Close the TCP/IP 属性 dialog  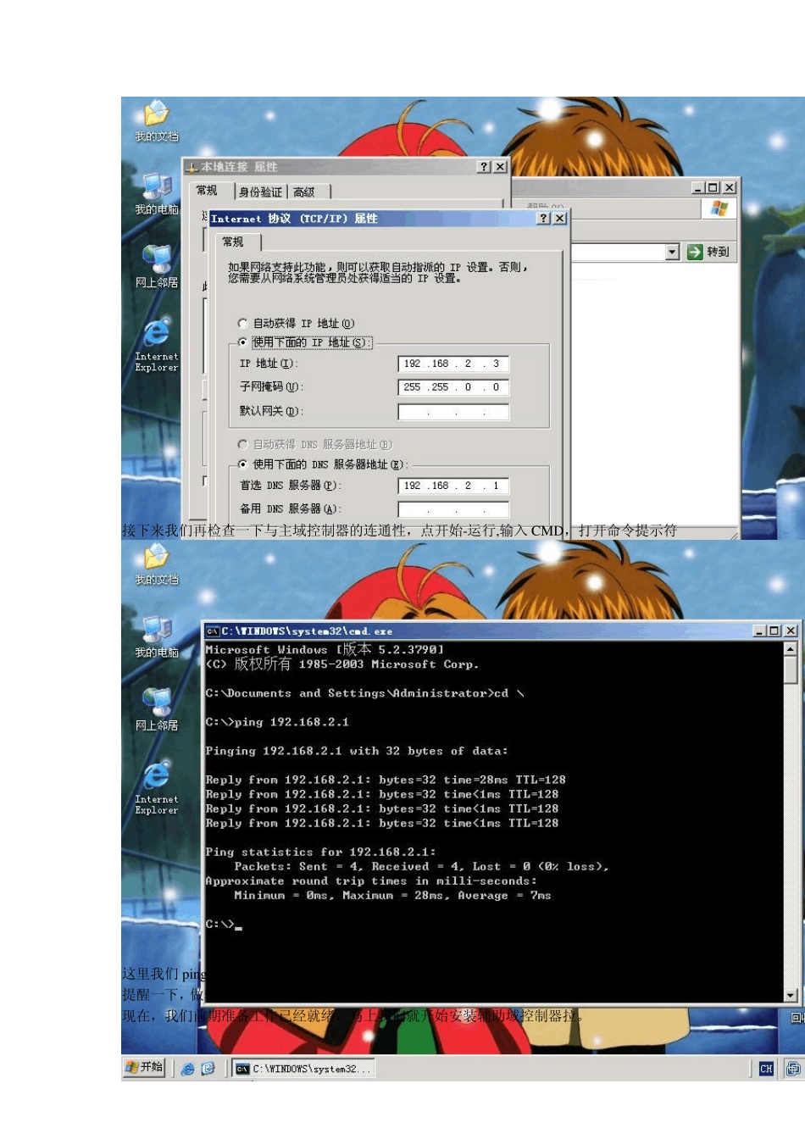(x=559, y=219)
